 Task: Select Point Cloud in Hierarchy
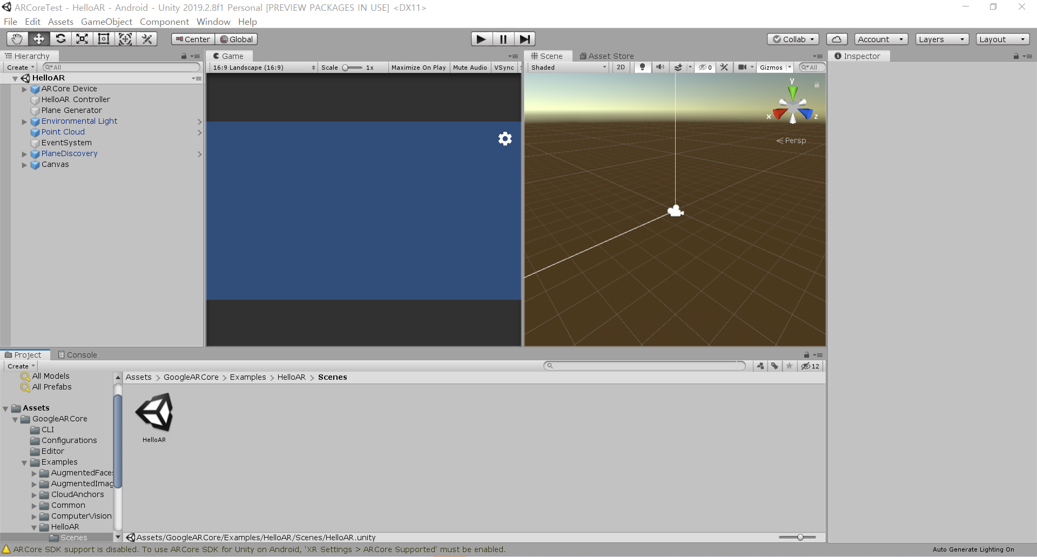click(x=63, y=132)
